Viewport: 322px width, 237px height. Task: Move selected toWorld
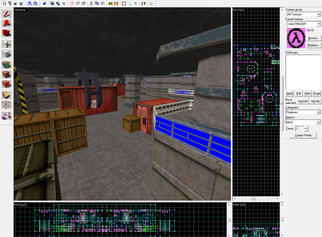click(x=303, y=101)
